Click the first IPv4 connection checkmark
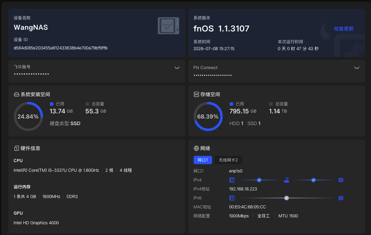371x235 pixels. [x=259, y=180]
